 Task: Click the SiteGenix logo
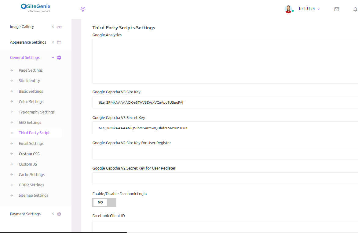point(35,8)
